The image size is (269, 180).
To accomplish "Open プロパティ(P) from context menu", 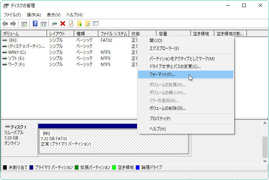I will click(186, 119).
